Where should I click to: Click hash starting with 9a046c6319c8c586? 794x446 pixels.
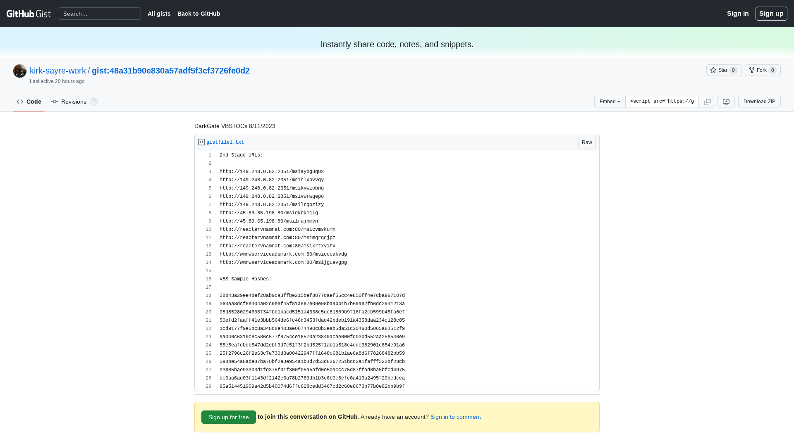click(x=312, y=337)
